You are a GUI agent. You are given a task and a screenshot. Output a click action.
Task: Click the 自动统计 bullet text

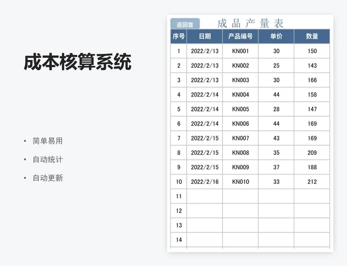pos(47,160)
